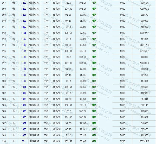Open room 1206 link

(x=24, y=9)
